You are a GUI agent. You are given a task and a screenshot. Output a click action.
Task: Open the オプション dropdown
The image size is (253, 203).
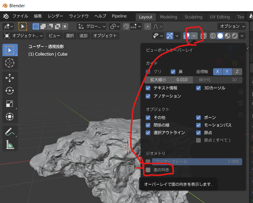pyautogui.click(x=232, y=26)
